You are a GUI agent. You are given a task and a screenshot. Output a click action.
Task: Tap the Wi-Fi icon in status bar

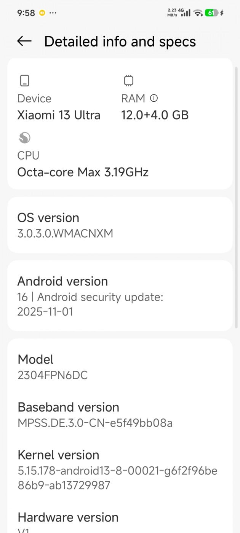pyautogui.click(x=197, y=13)
